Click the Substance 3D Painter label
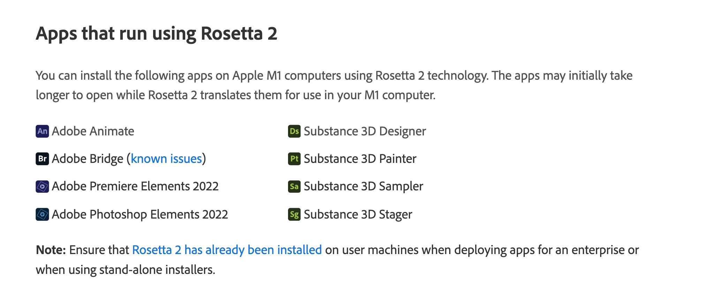The width and height of the screenshot is (703, 300). coord(360,159)
